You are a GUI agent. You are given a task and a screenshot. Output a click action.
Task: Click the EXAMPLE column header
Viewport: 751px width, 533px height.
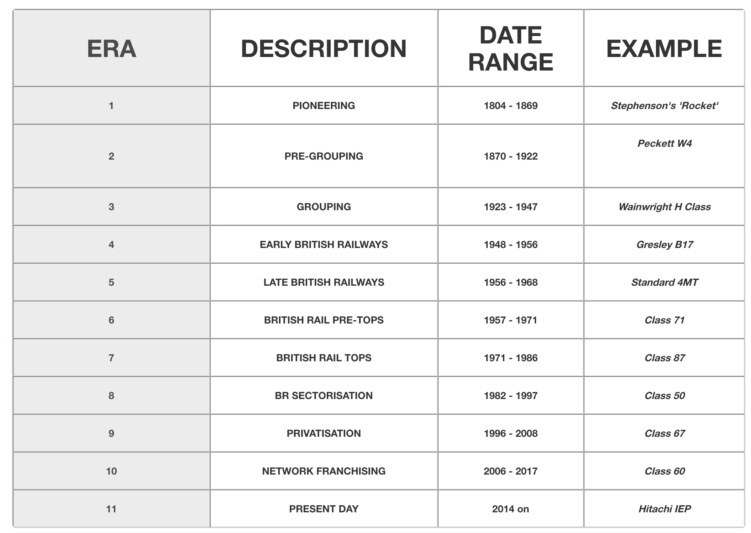(664, 48)
